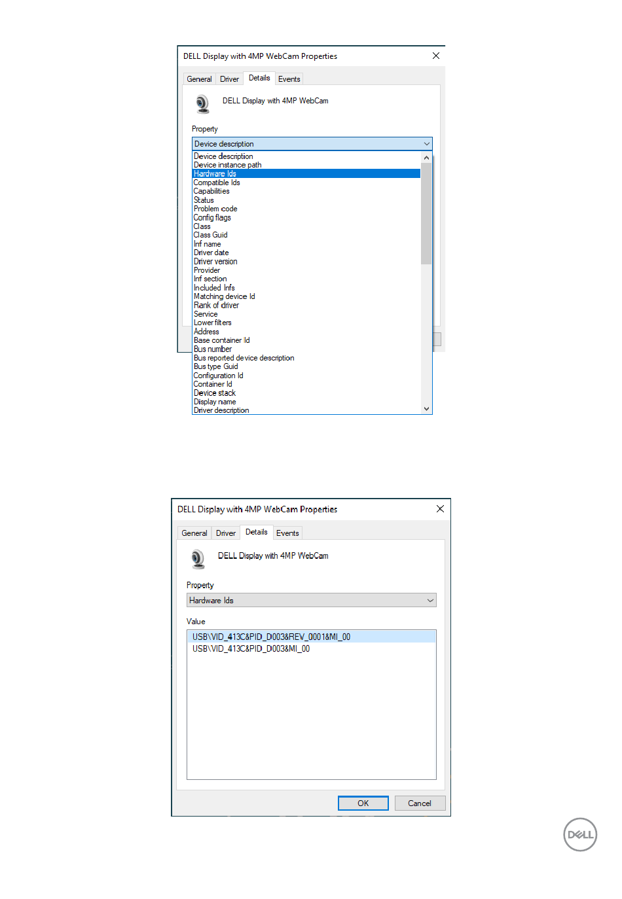Select Capabilities entry
The height and width of the screenshot is (899, 622).
(306, 191)
